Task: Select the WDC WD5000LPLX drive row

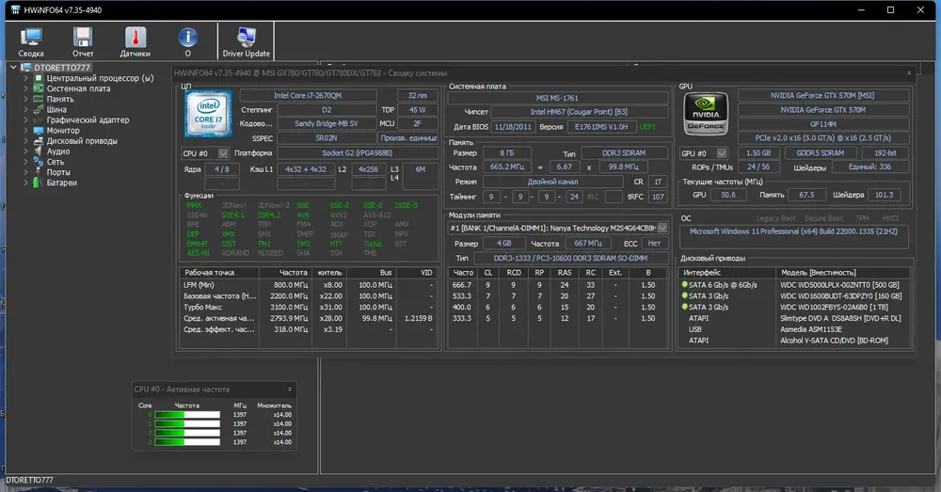Action: click(794, 285)
